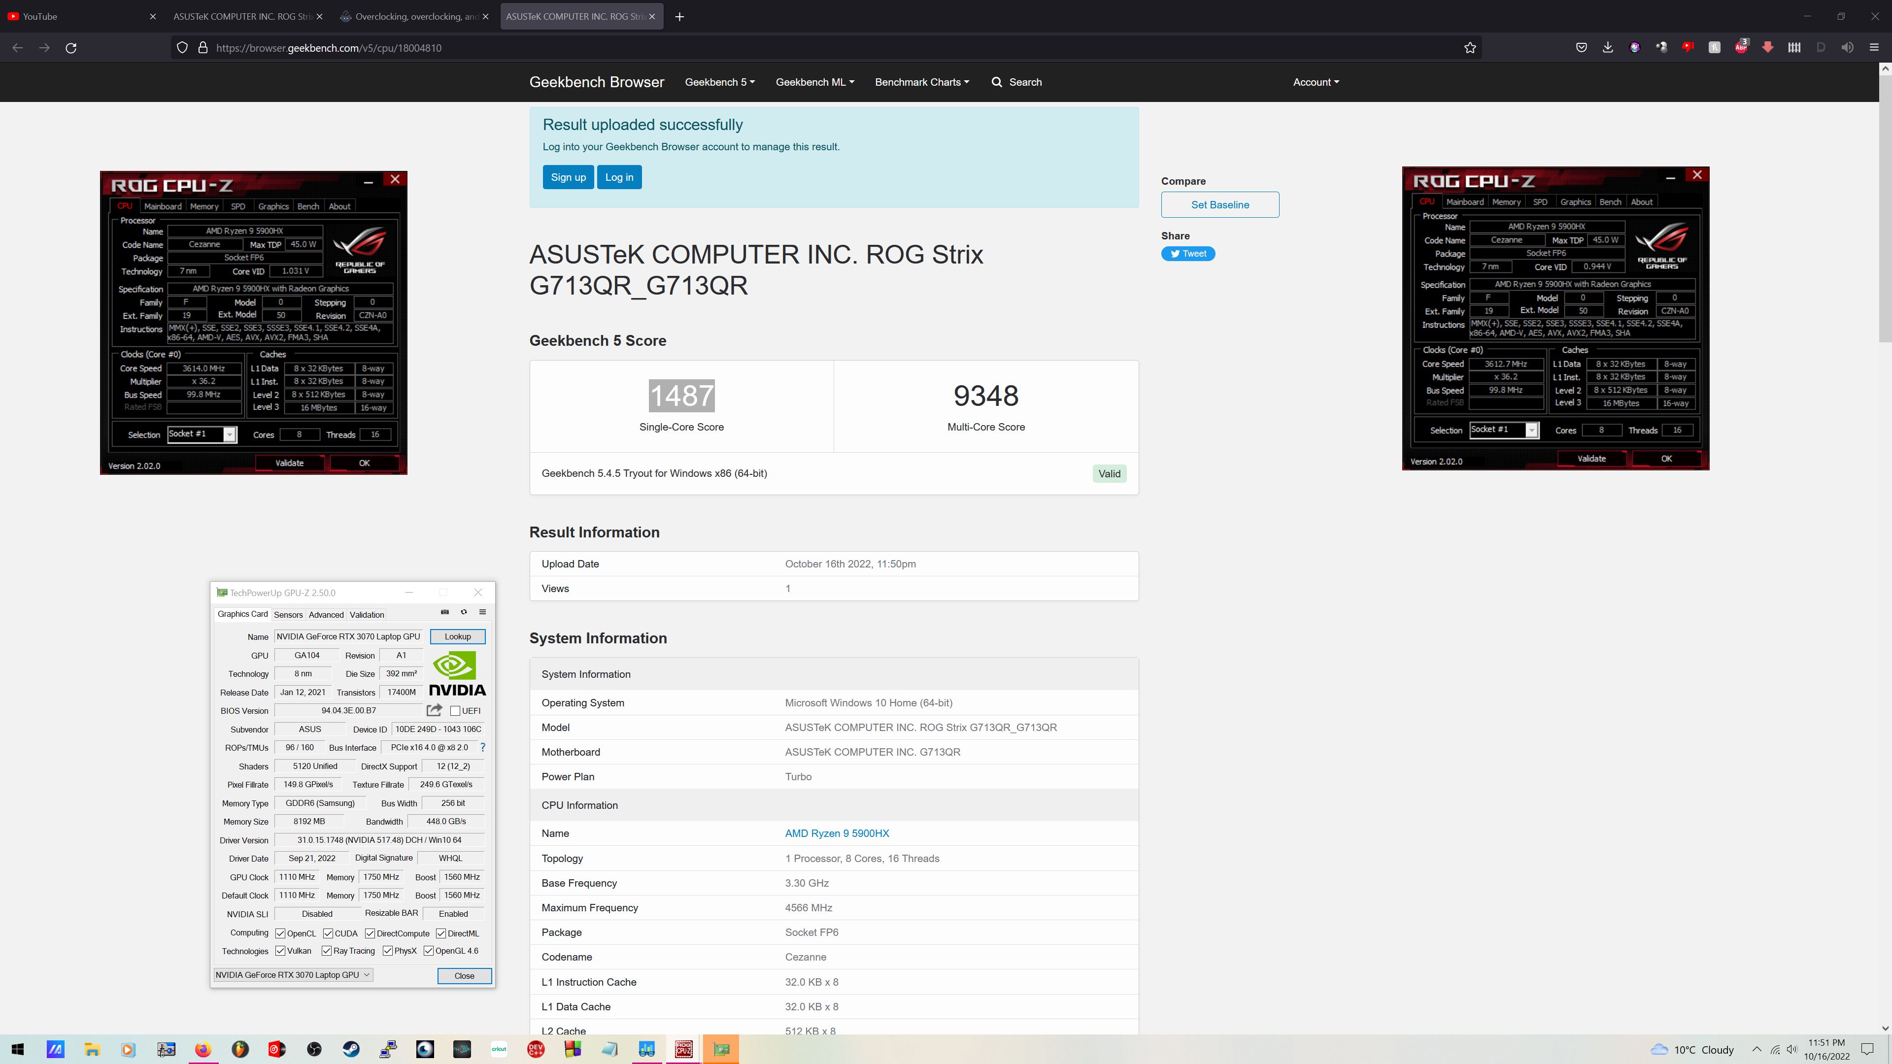Click the Sign up button
Viewport: 1892px width, 1064px height.
[x=569, y=177]
